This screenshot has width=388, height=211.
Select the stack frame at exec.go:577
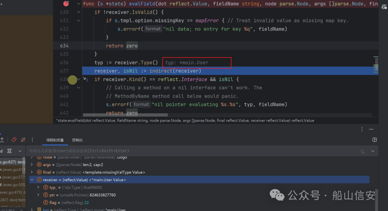tap(12, 177)
